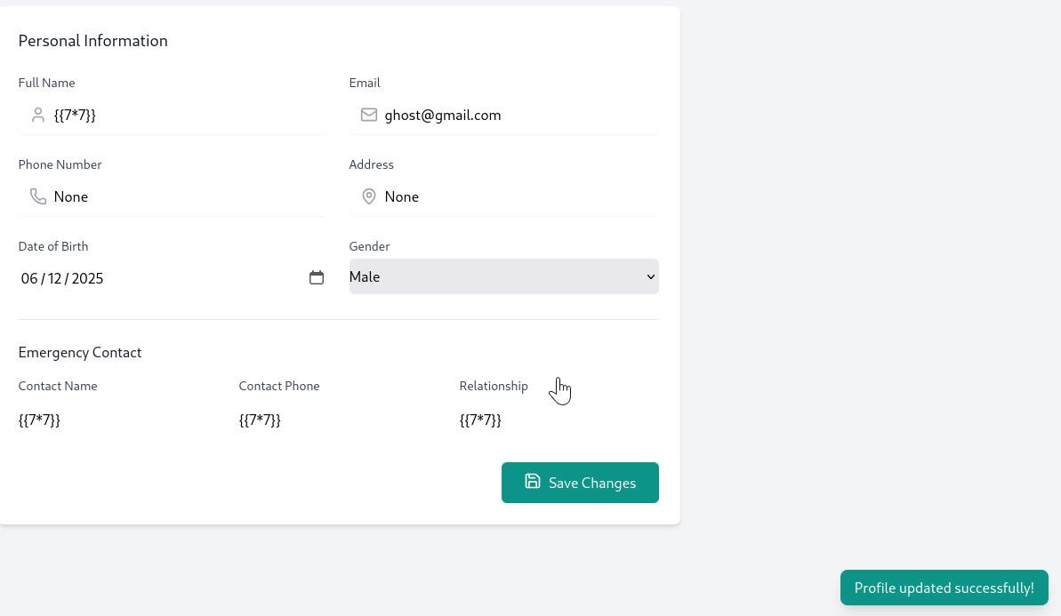Select the day segment of Date of Birth
Image resolution: width=1061 pixels, height=616 pixels.
click(54, 278)
